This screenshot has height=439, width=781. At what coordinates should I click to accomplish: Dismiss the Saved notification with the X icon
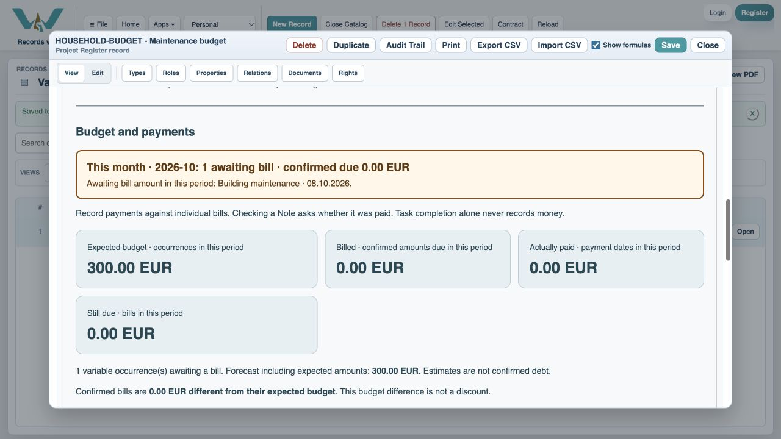point(752,114)
